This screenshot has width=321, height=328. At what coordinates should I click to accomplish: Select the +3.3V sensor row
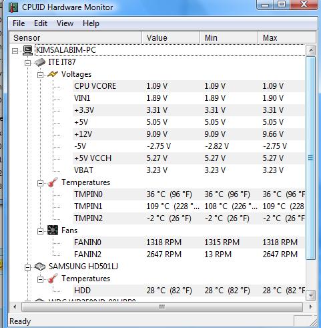coord(189,110)
